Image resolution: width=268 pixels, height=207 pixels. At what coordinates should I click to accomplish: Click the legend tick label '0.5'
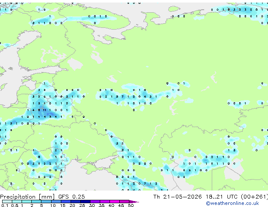coord(14,205)
